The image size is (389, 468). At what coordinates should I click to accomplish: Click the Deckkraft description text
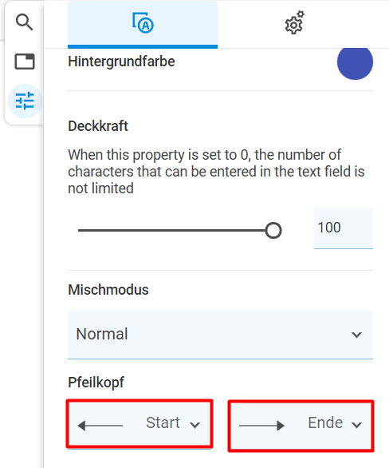[x=216, y=172]
